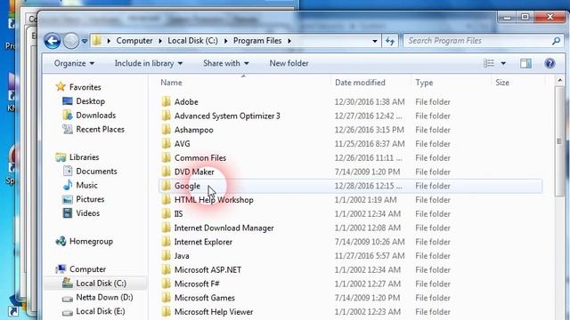Click the Ashampoo folder icon
The width and height of the screenshot is (570, 320).
[167, 130]
